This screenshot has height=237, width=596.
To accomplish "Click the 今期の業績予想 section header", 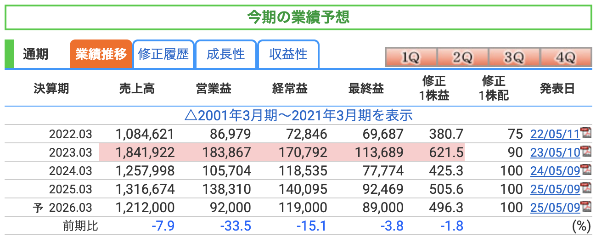I will (298, 17).
